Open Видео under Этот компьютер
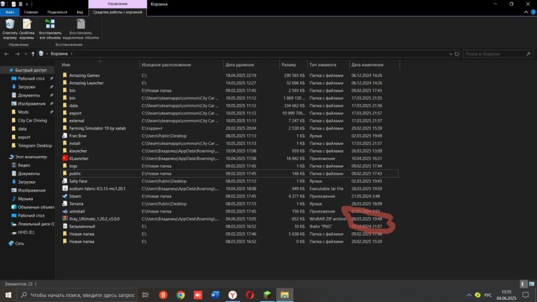Viewport: 537px width, 302px height. point(24,165)
